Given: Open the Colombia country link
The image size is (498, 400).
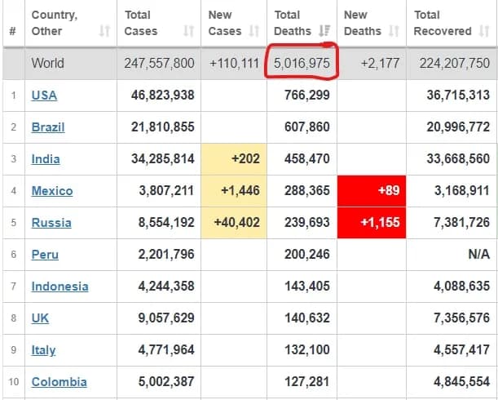Looking at the screenshot, I should click(x=59, y=381).
